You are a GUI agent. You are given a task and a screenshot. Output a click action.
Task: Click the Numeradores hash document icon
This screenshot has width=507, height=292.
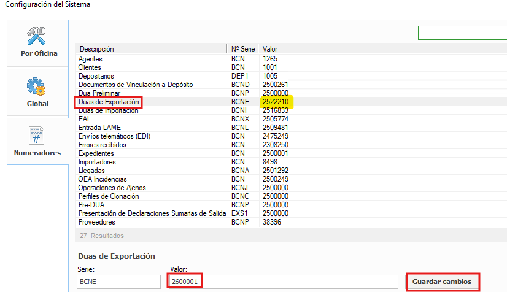click(37, 136)
